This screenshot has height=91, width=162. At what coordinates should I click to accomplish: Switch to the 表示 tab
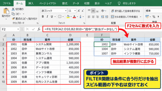97,3
